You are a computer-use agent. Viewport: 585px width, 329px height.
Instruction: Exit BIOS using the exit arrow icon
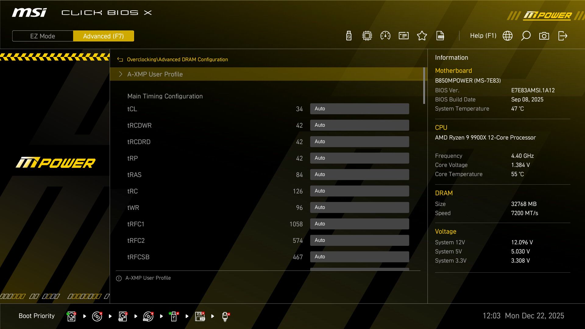(x=563, y=36)
